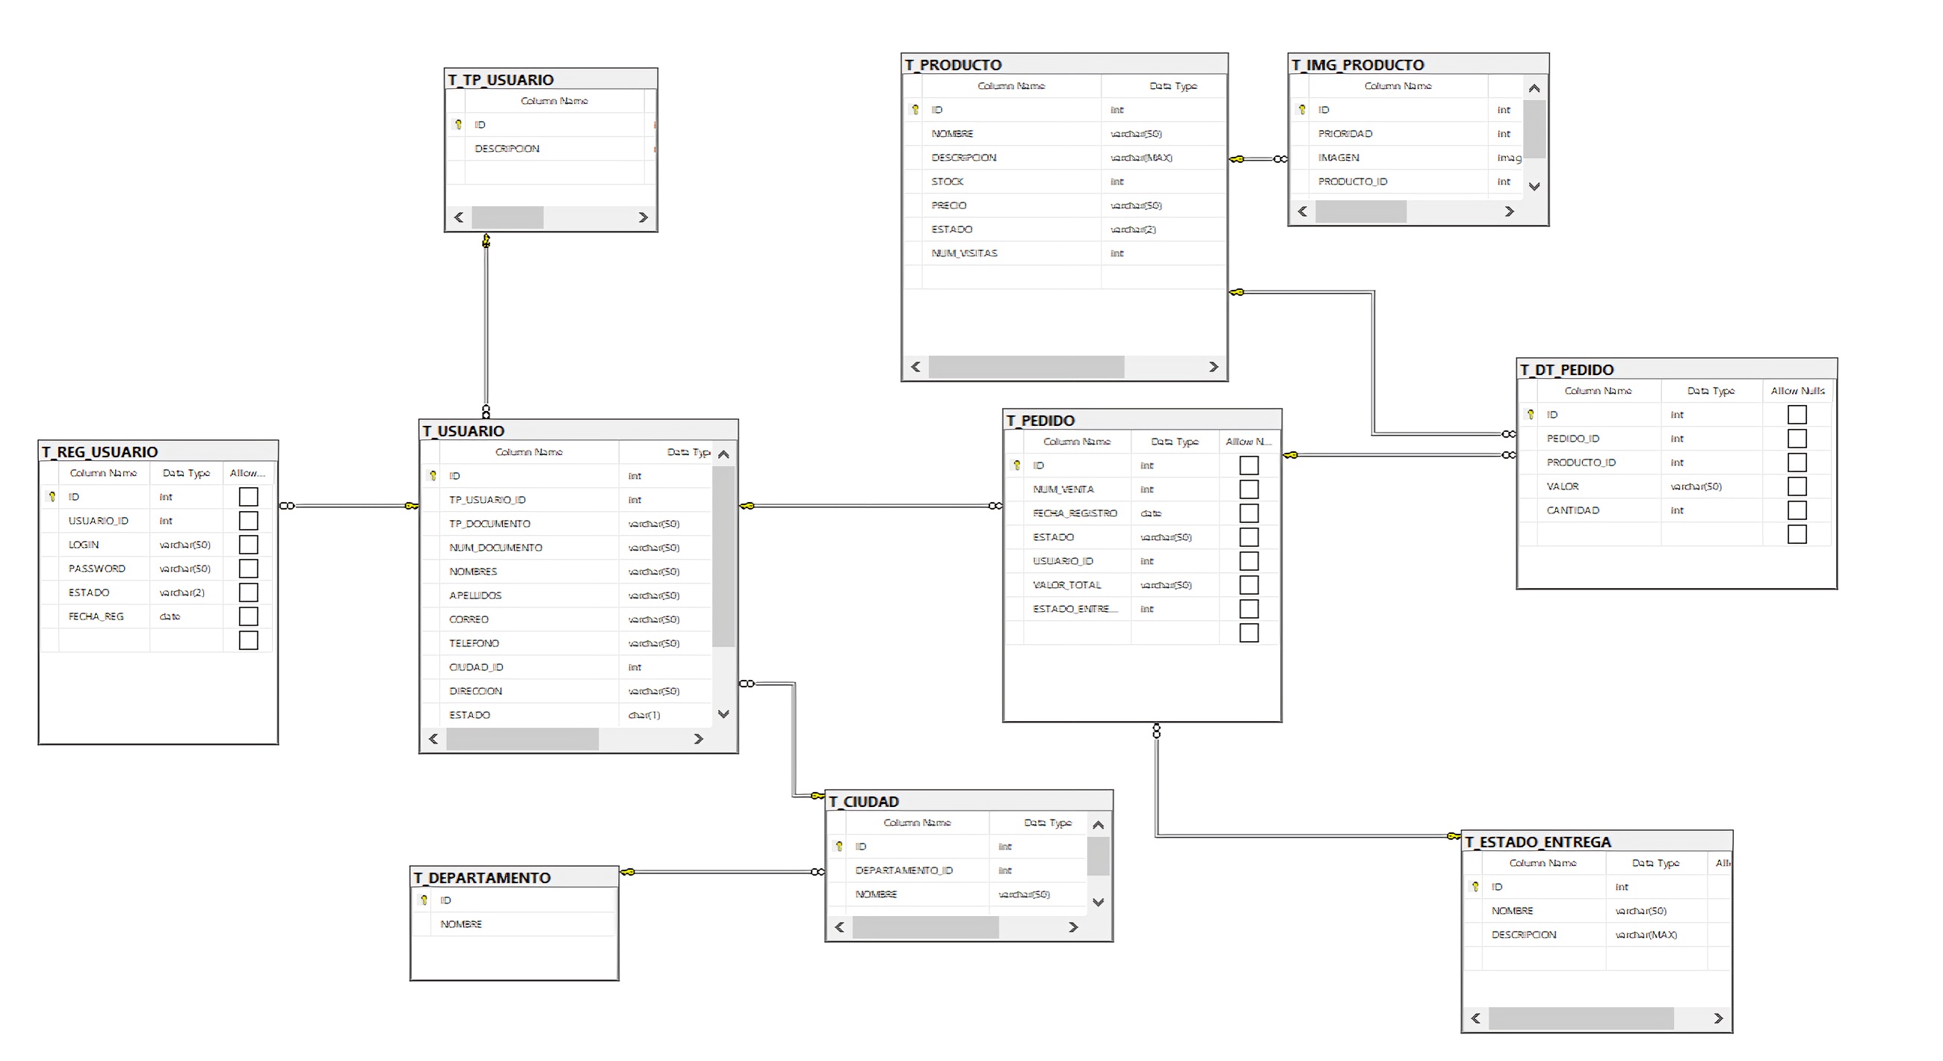
Task: Click key icon beside T_PEDIDO ID column
Action: point(1017,465)
